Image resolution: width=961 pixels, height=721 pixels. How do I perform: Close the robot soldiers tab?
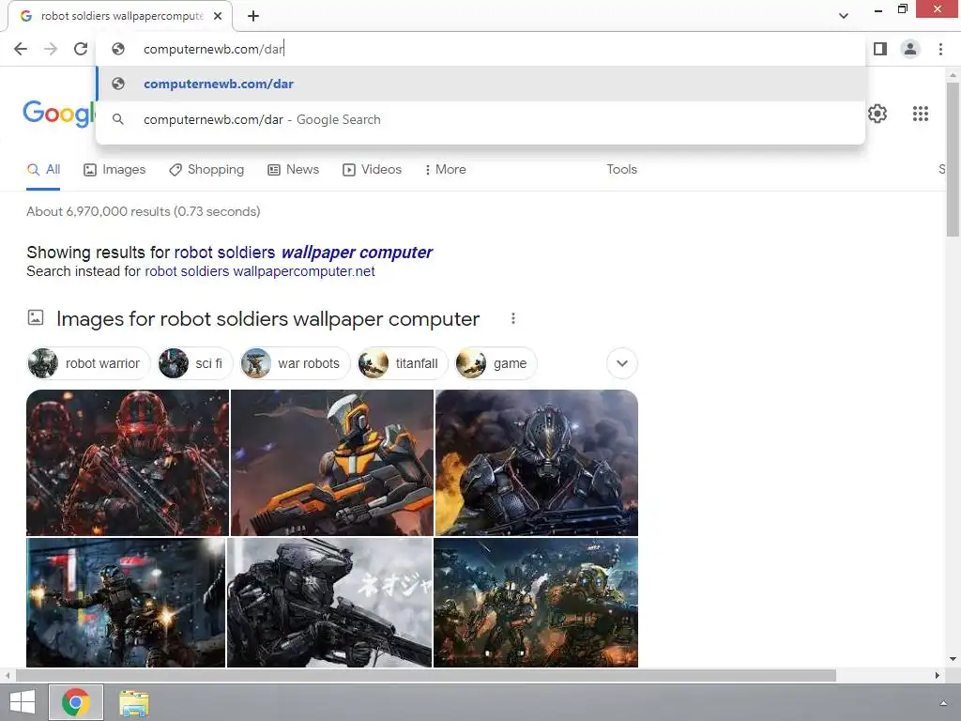point(218,16)
